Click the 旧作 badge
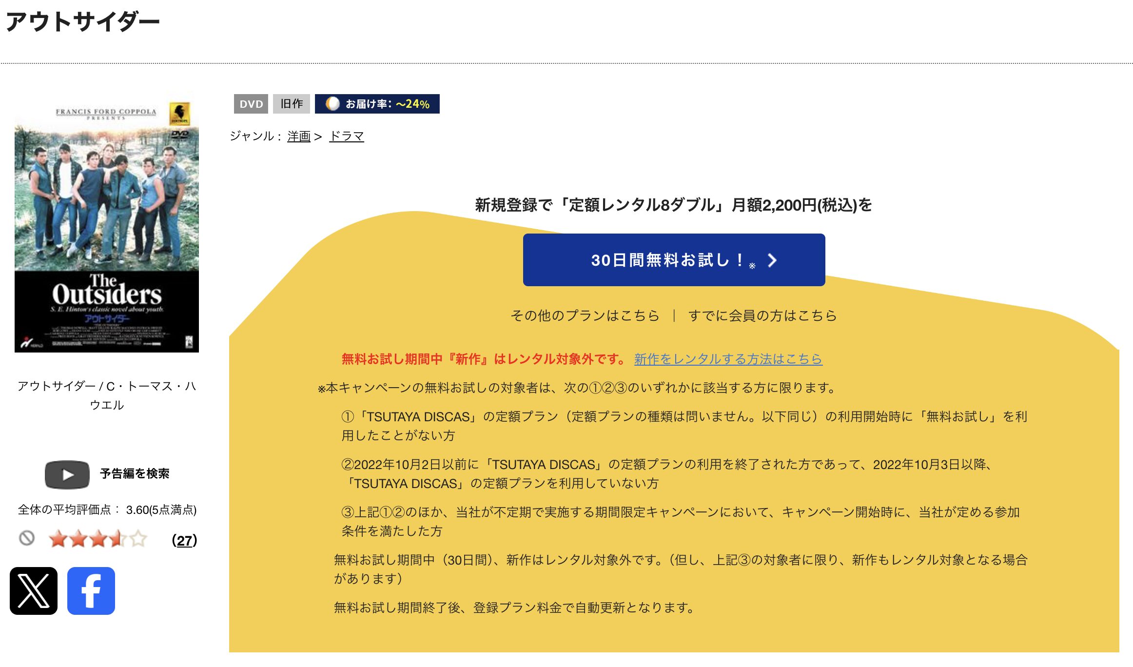The width and height of the screenshot is (1133, 667). 292,104
